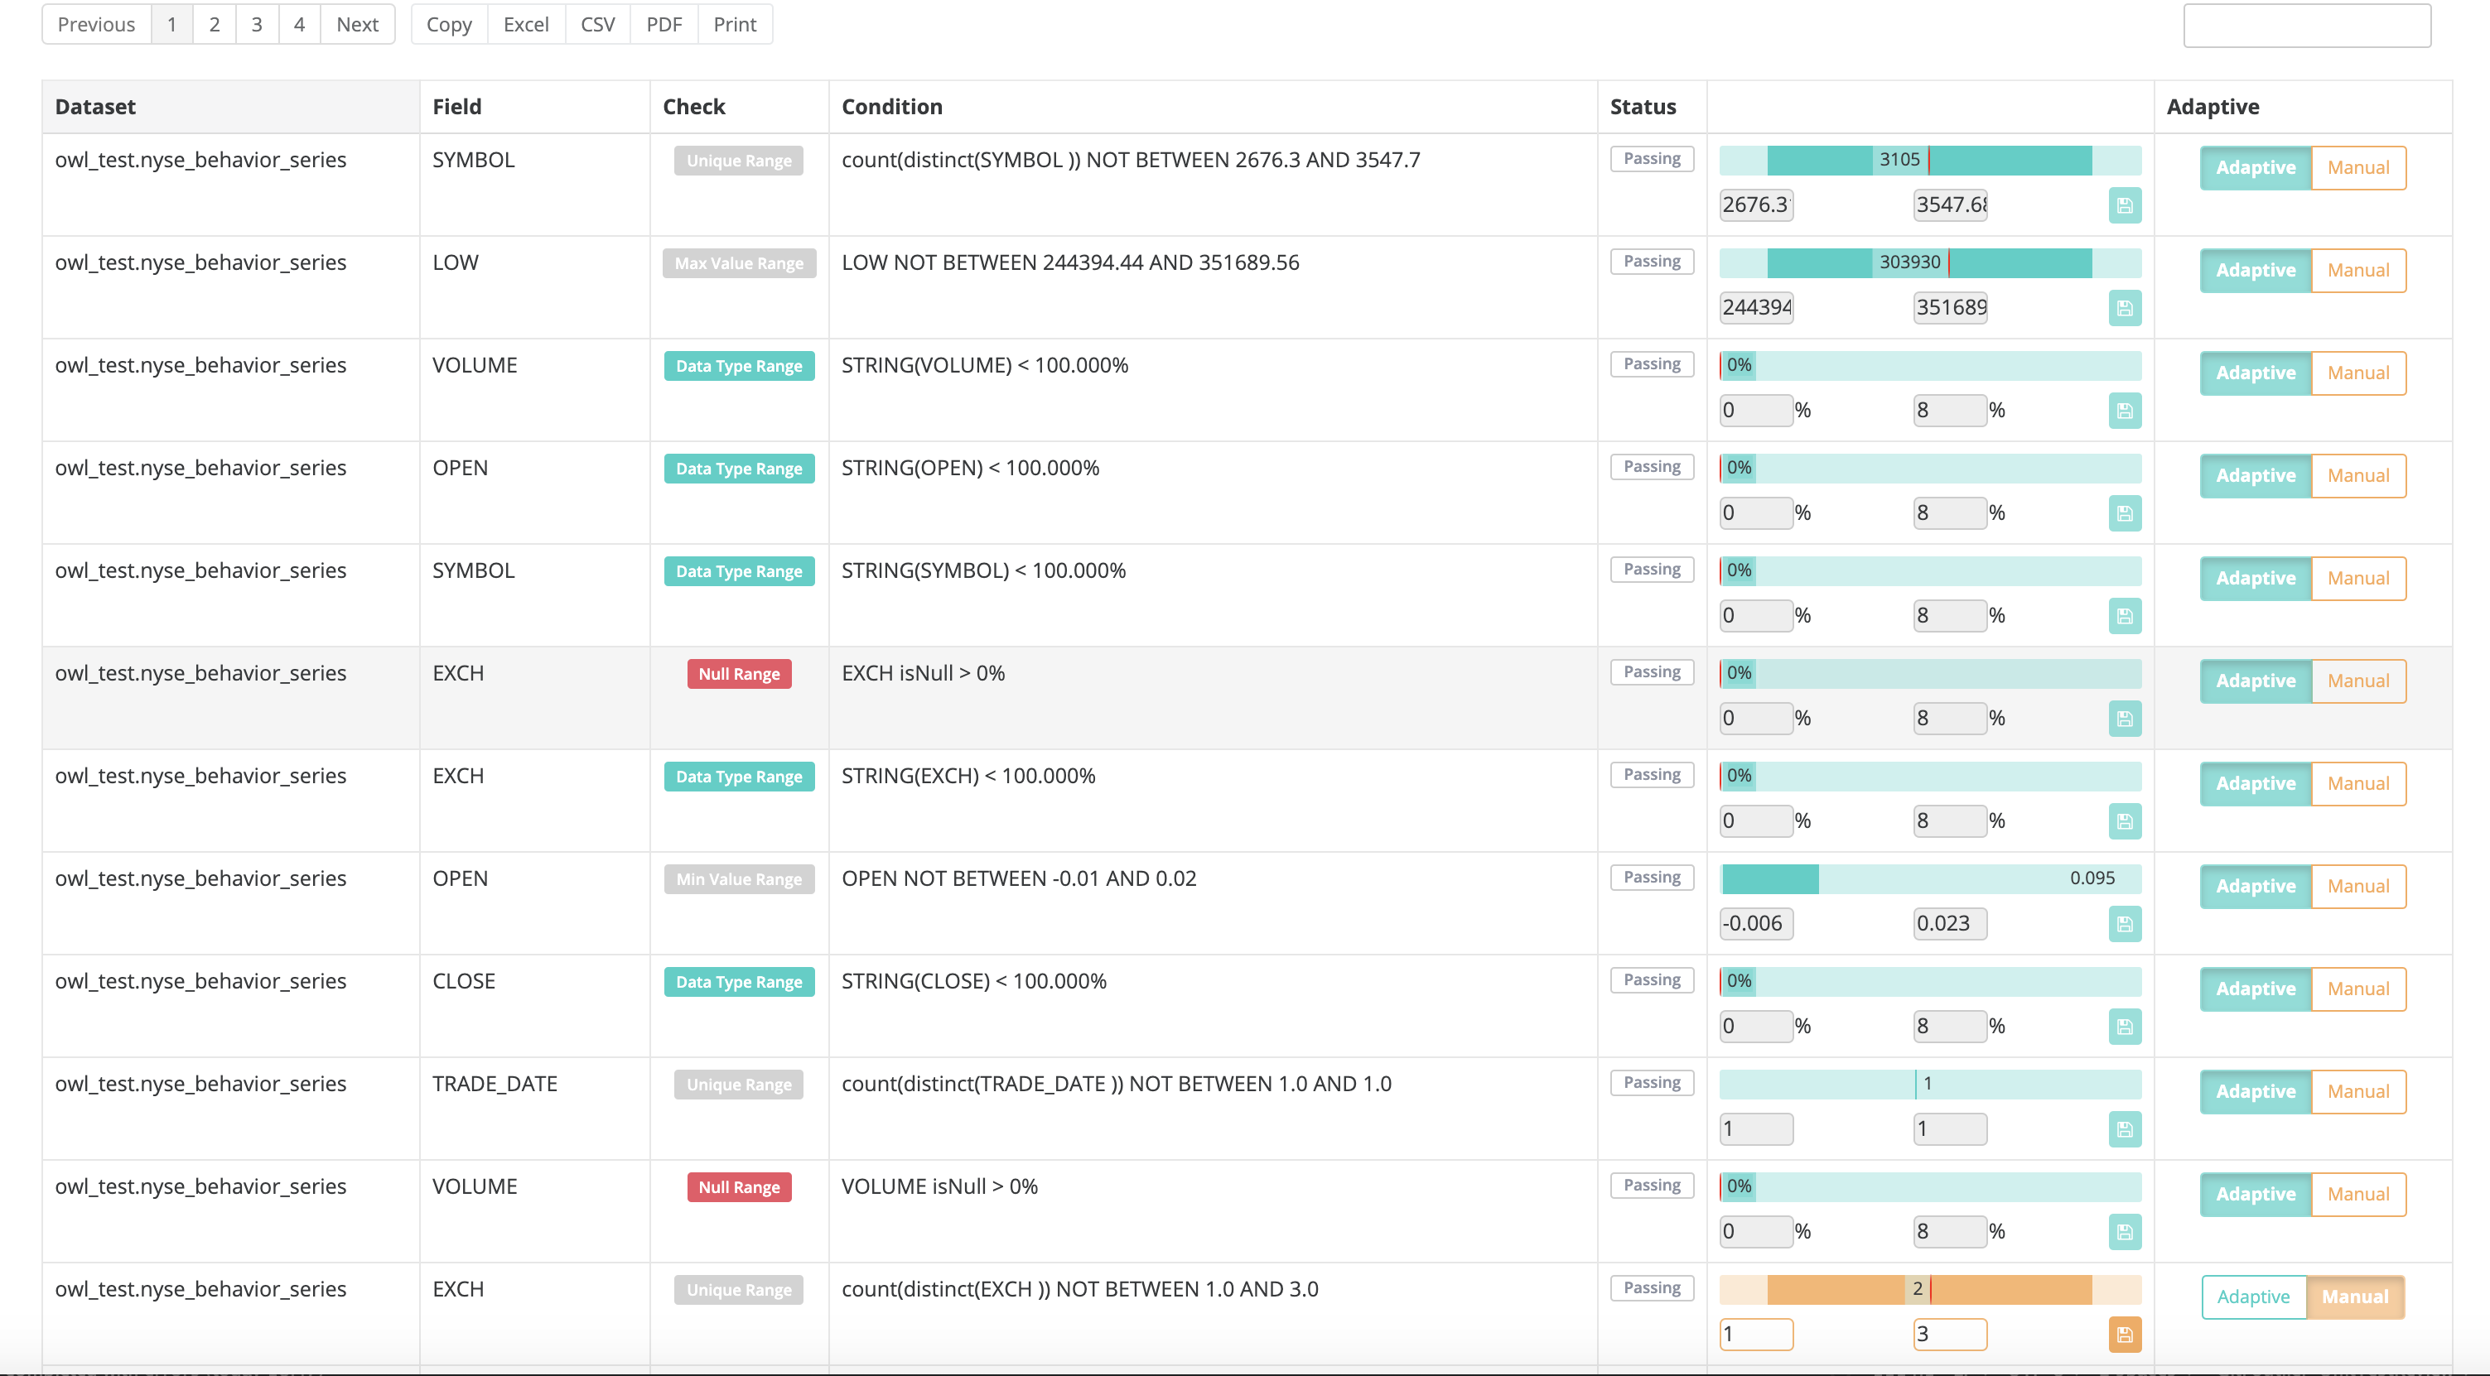Click orange save icon for EXCH Unique Range
This screenshot has width=2490, height=1376.
(2124, 1335)
